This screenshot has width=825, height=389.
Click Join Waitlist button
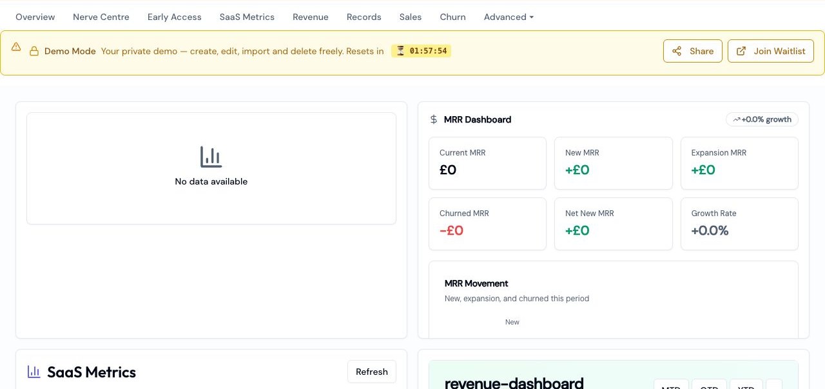pyautogui.click(x=771, y=51)
